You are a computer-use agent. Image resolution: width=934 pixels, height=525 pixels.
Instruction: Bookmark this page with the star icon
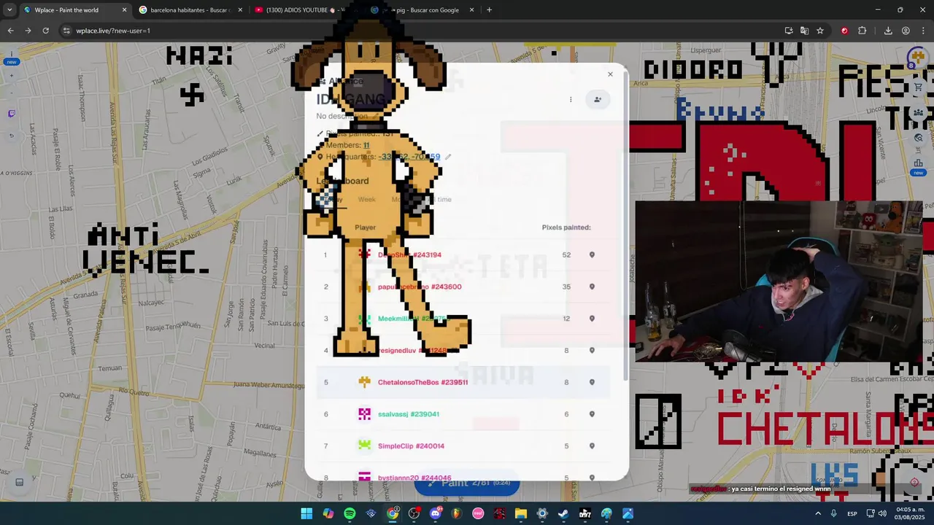pos(820,31)
